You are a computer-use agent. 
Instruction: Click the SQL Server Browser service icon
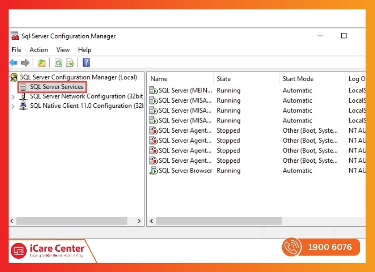pos(153,171)
